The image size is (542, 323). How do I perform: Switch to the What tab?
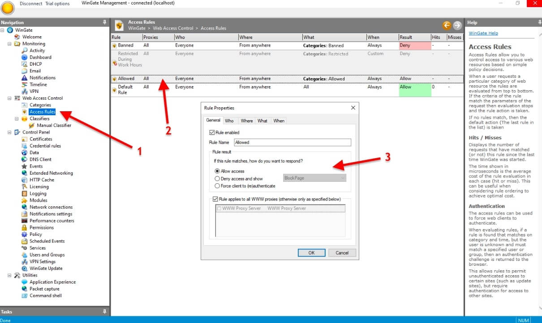tap(262, 121)
